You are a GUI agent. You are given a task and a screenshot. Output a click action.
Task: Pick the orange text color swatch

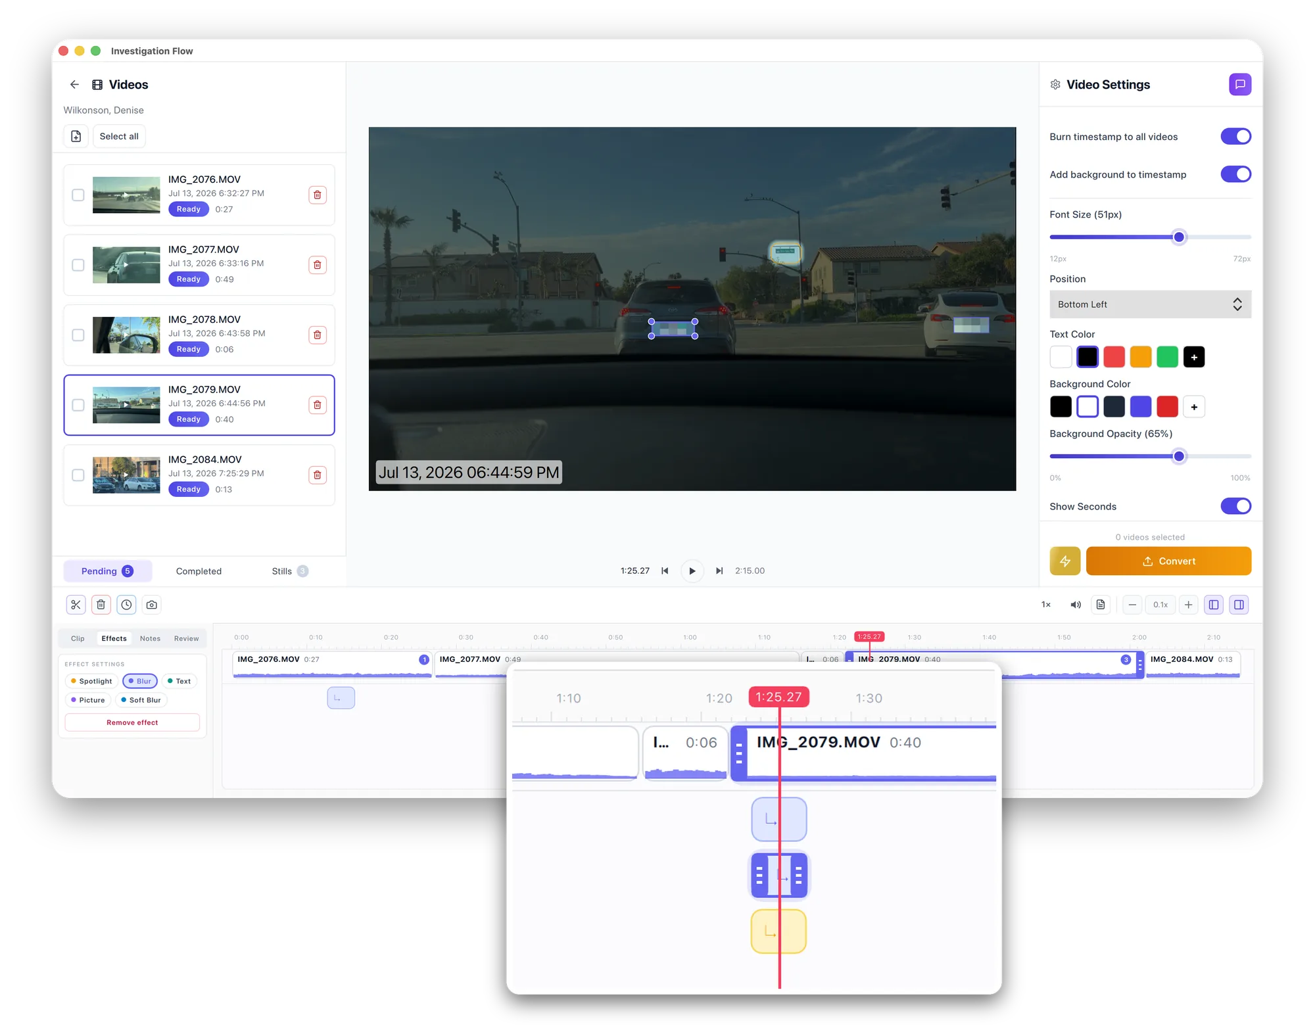[1141, 357]
